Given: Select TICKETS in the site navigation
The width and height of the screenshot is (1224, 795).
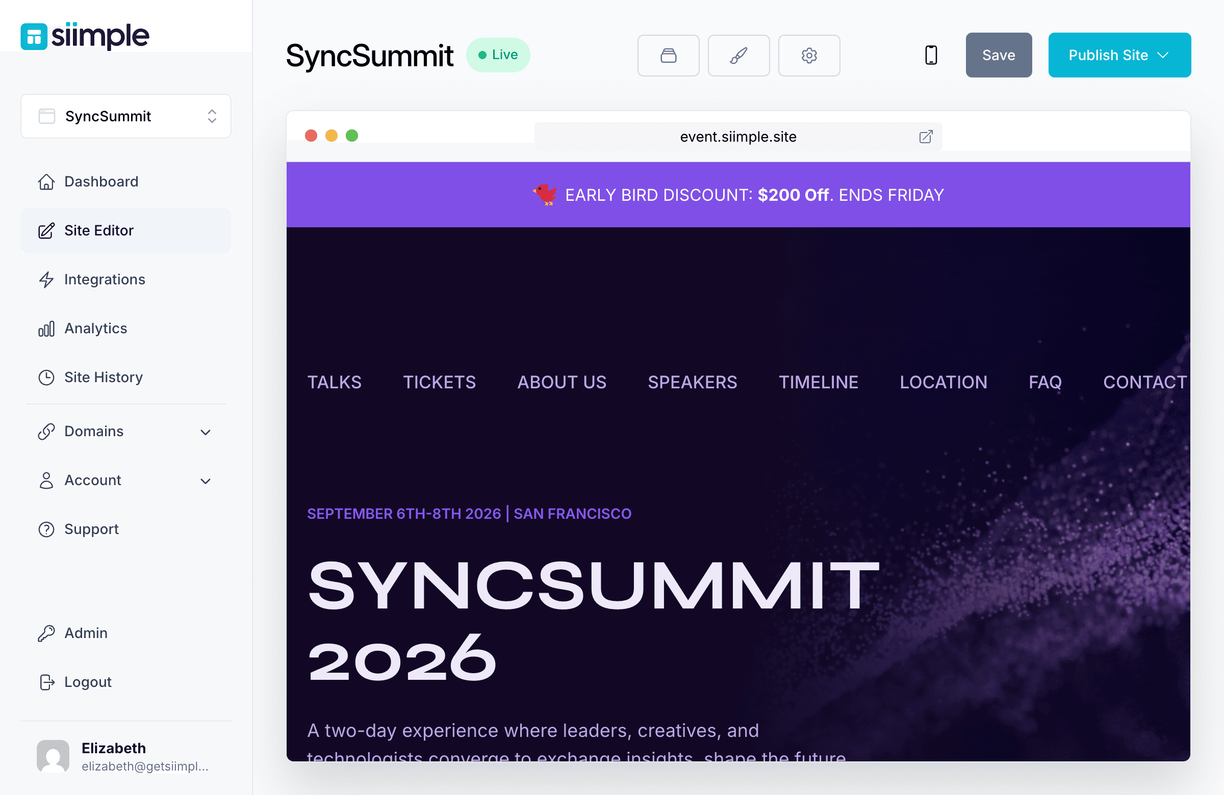Looking at the screenshot, I should point(439,382).
